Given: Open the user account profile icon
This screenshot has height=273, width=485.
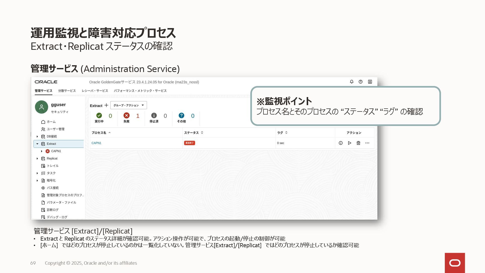Looking at the screenshot, I should 370,82.
